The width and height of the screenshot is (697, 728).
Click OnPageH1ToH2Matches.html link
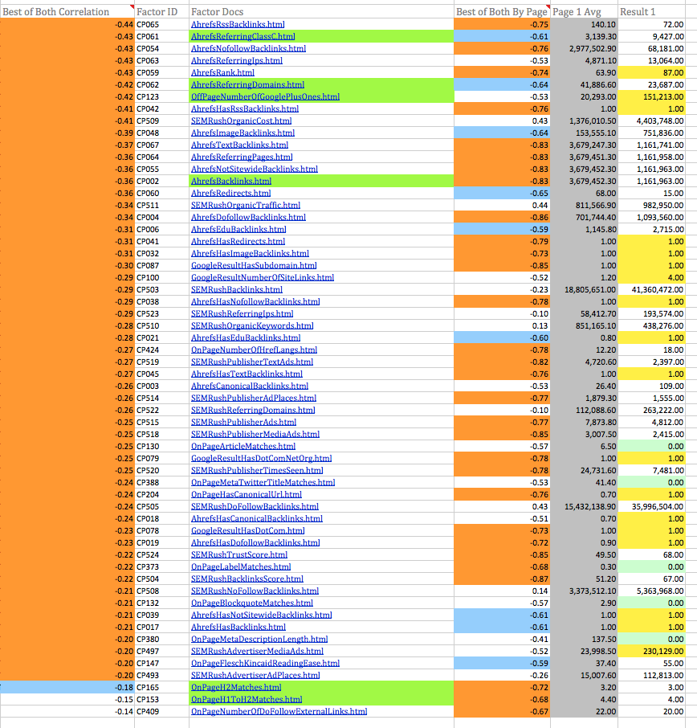[x=247, y=701]
